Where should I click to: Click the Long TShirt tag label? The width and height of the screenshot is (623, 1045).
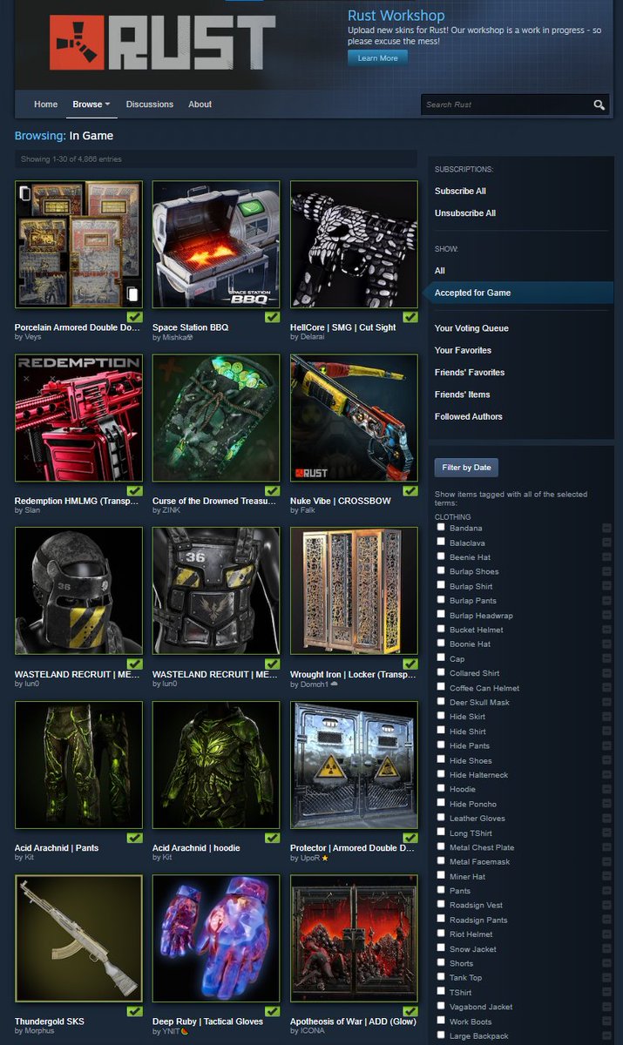click(471, 833)
